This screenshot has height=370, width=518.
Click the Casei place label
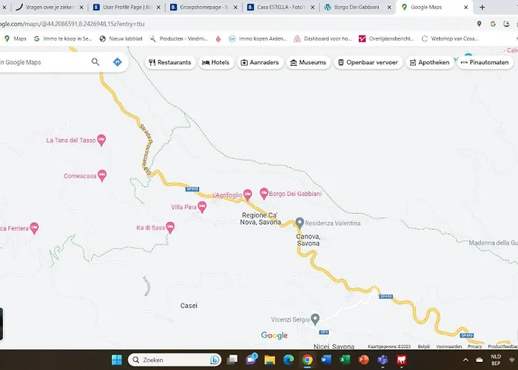(189, 306)
